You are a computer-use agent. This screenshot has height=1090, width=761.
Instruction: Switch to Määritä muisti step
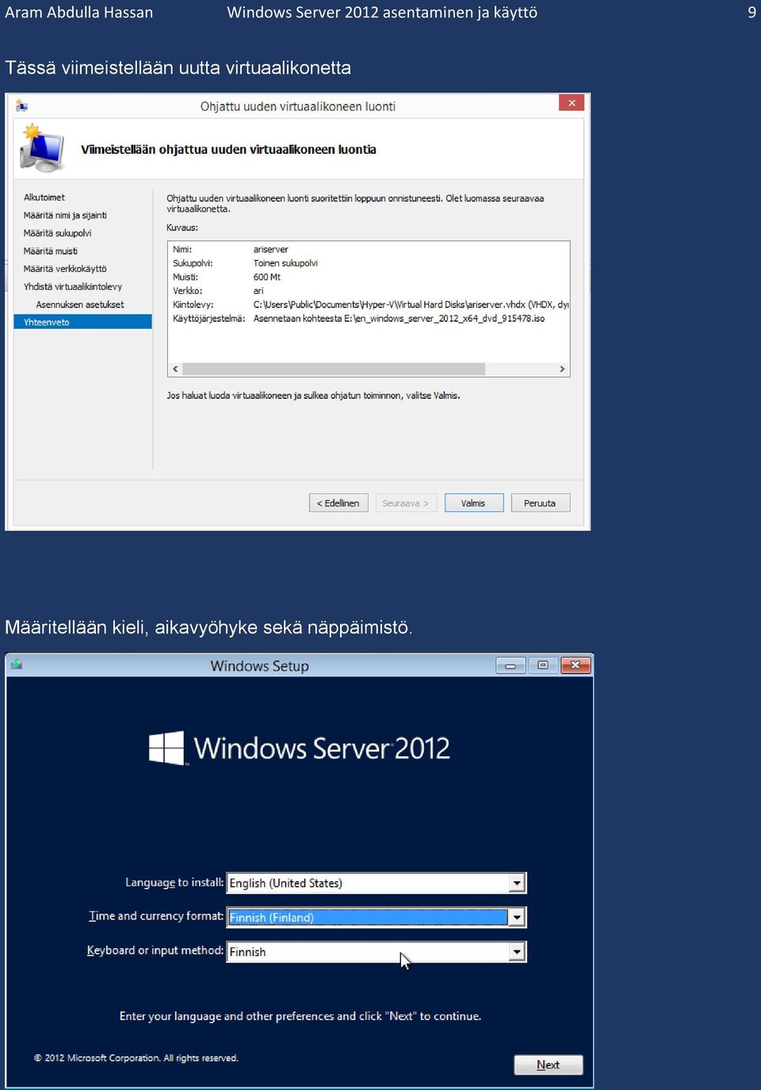point(51,251)
